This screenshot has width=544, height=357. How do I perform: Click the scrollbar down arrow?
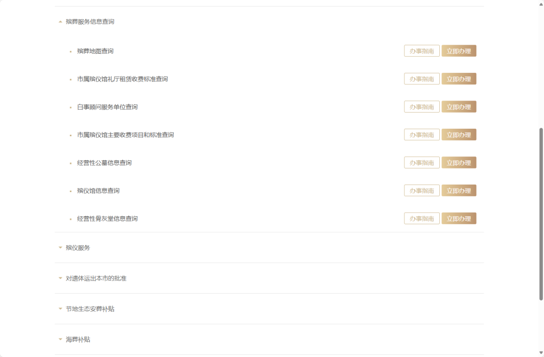tap(541, 353)
